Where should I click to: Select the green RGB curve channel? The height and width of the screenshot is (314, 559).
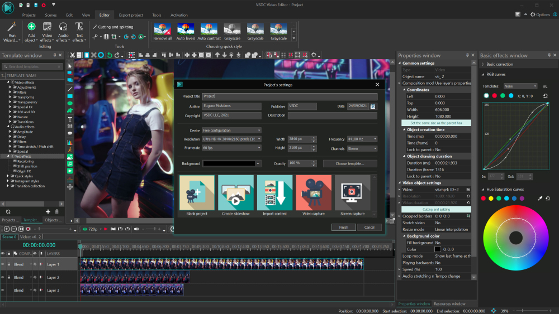503,96
